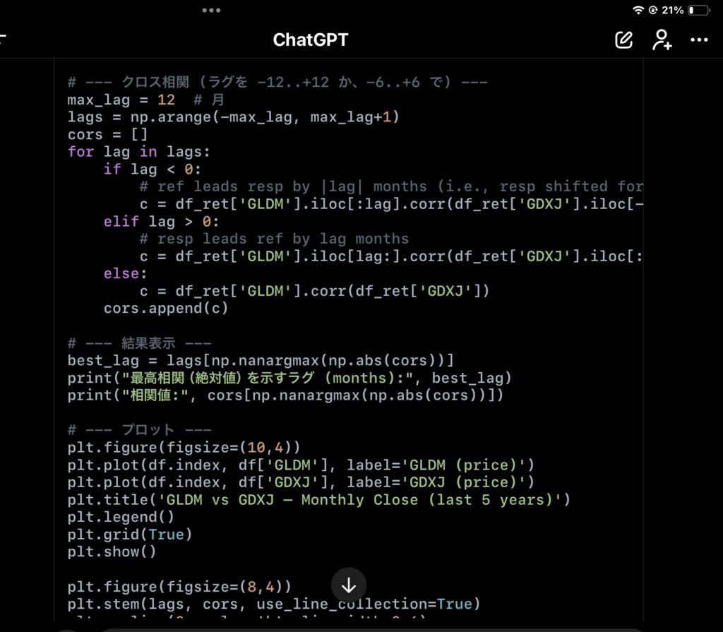723x632 pixels.
Task: Click the cors.append(c) line
Action: point(166,308)
